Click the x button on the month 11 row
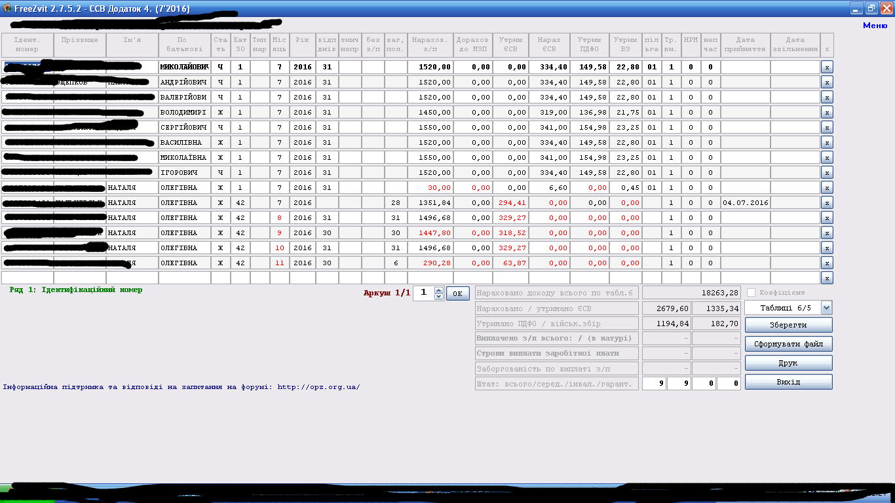The width and height of the screenshot is (895, 503). point(827,263)
